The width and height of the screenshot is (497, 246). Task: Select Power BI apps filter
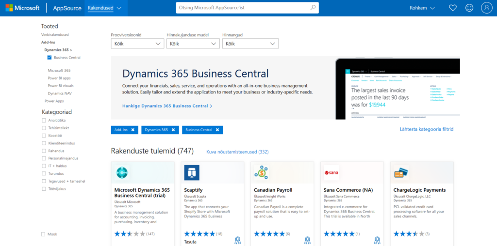point(59,78)
